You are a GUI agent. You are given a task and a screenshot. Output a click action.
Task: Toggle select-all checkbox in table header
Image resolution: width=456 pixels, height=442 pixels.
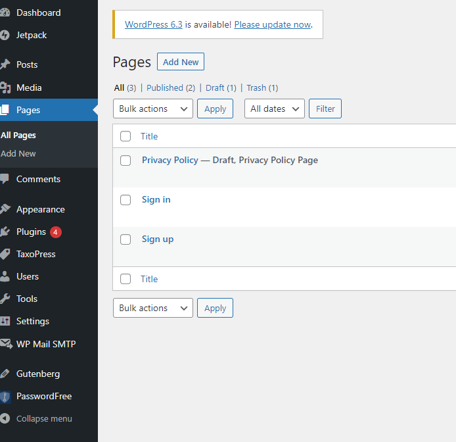pos(125,136)
